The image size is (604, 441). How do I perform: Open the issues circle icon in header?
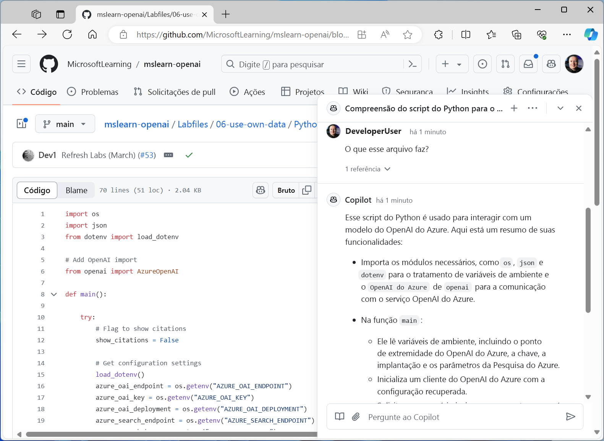[483, 64]
